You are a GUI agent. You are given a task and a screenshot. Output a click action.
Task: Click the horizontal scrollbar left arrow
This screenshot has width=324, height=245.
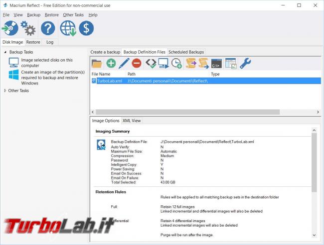click(x=93, y=112)
